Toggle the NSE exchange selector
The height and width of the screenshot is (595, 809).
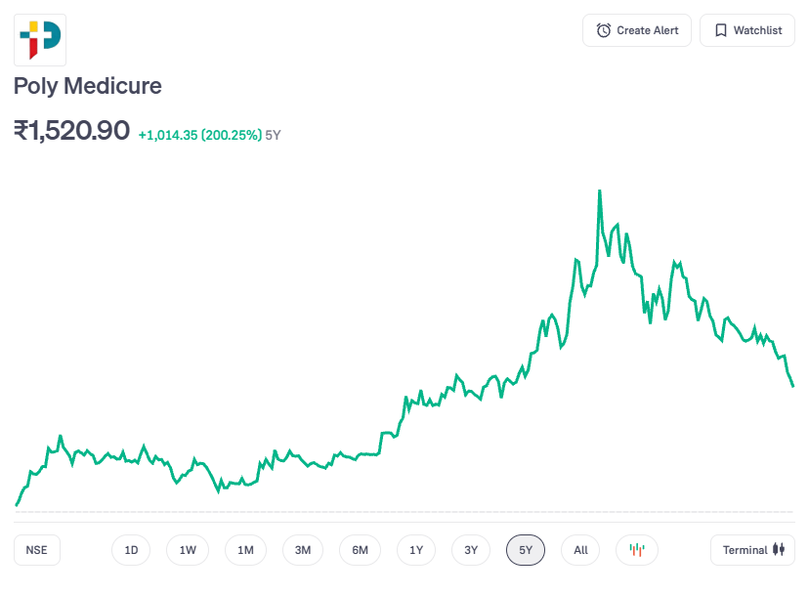[x=37, y=550]
